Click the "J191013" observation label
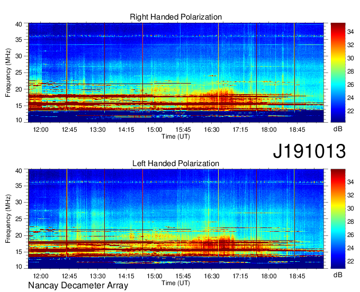Viewport: 360px width, 292px height. pyautogui.click(x=309, y=151)
